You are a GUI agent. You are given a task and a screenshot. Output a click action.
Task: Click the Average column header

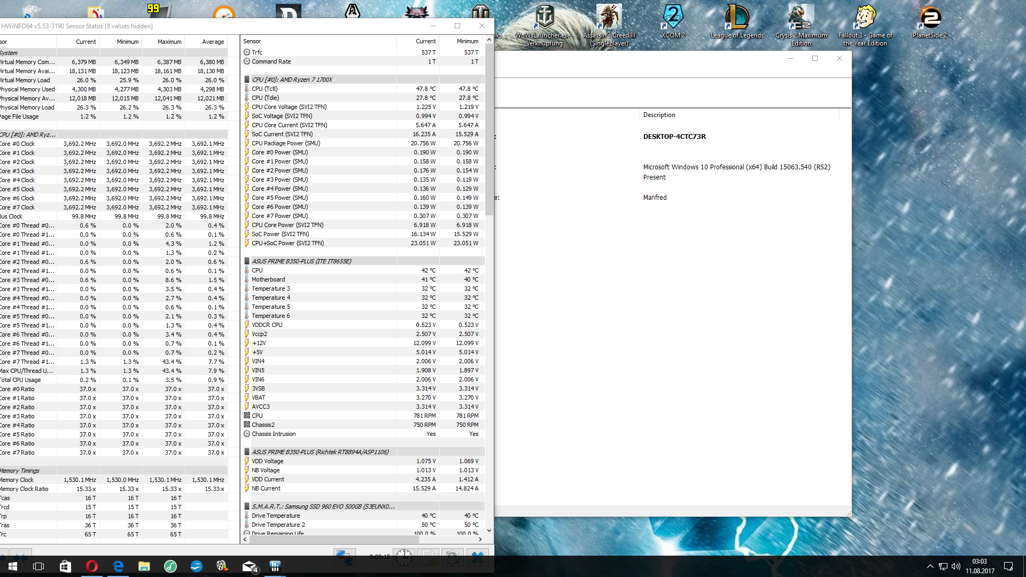[213, 42]
